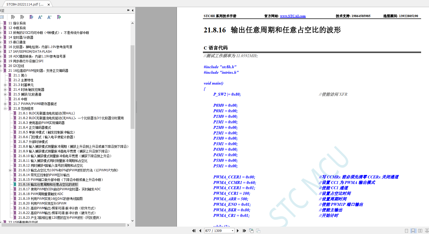Expand the 13 所有的I/O口均可中断 node

point(1,33)
